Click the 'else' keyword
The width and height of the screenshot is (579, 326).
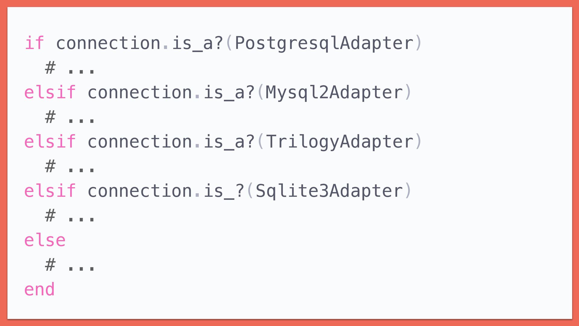pyautogui.click(x=45, y=241)
